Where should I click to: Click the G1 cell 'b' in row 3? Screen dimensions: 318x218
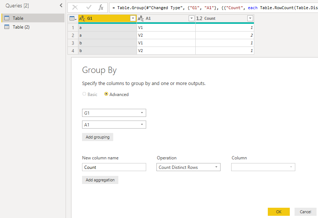pos(107,43)
